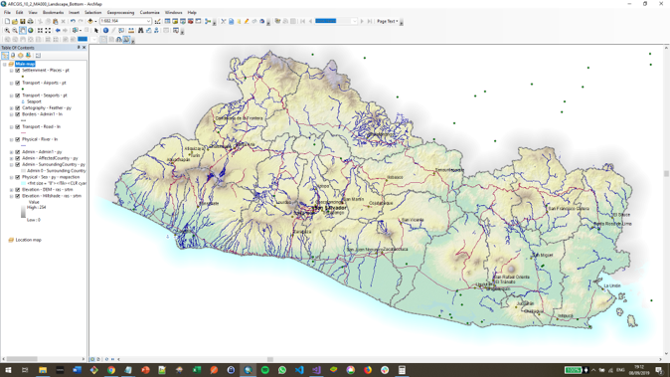Open Visual Studio Code from taskbar

click(299, 370)
